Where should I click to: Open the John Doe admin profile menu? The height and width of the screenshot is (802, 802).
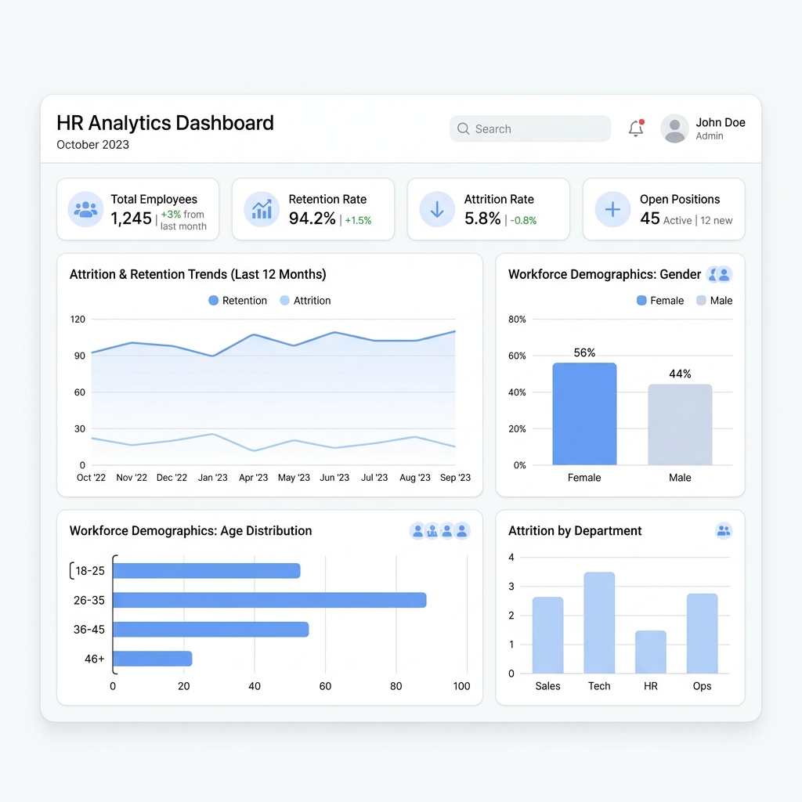coord(705,128)
